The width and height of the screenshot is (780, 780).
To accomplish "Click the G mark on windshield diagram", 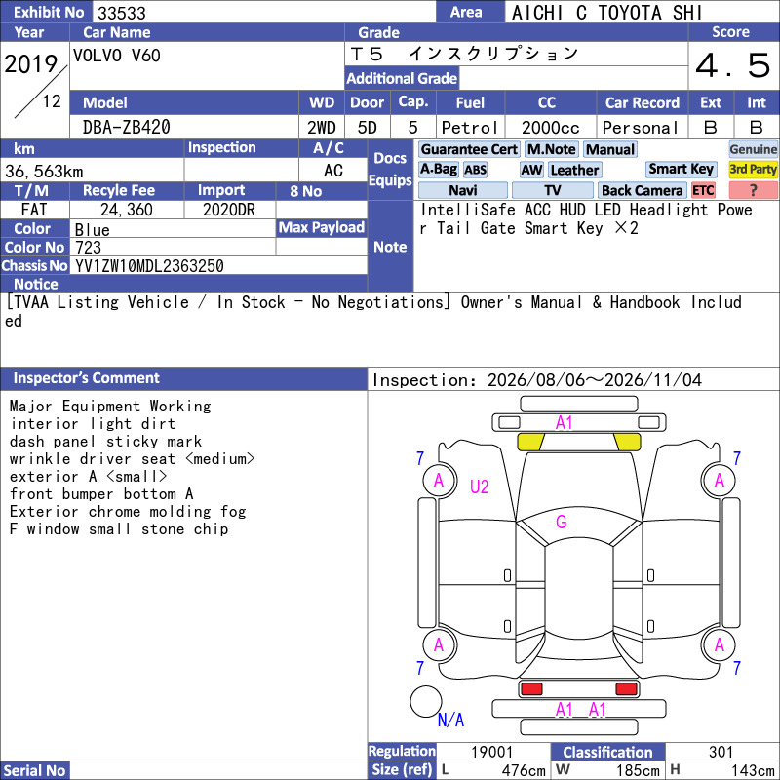I will (x=562, y=522).
